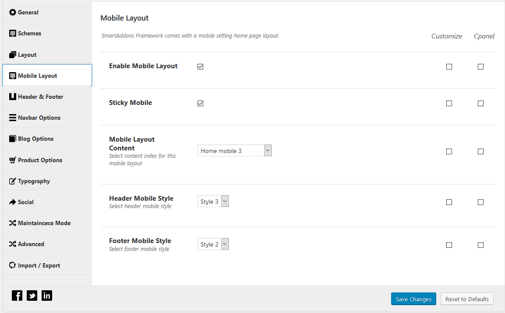This screenshot has width=505, height=313.
Task: Click the Header & Footer bookmark icon
Action: (x=13, y=97)
